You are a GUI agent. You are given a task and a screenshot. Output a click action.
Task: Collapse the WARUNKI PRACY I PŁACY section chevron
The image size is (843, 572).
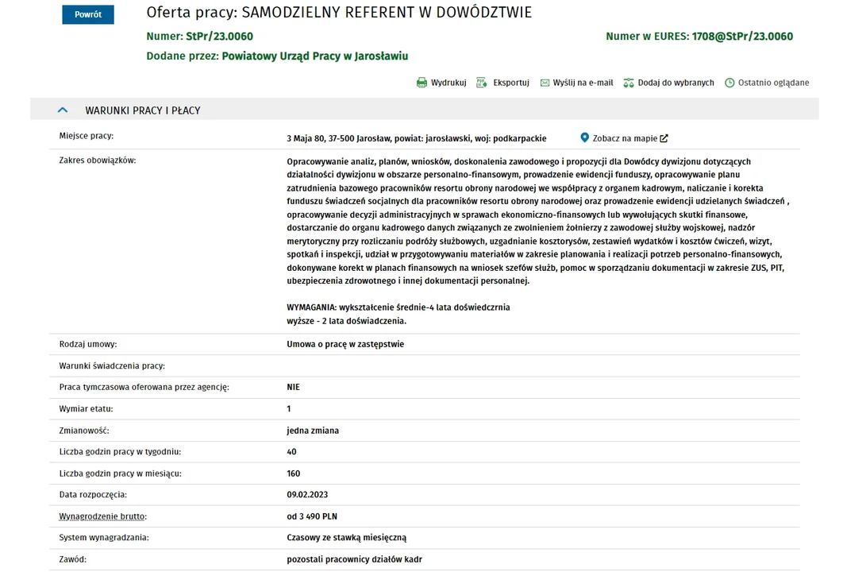click(x=63, y=110)
